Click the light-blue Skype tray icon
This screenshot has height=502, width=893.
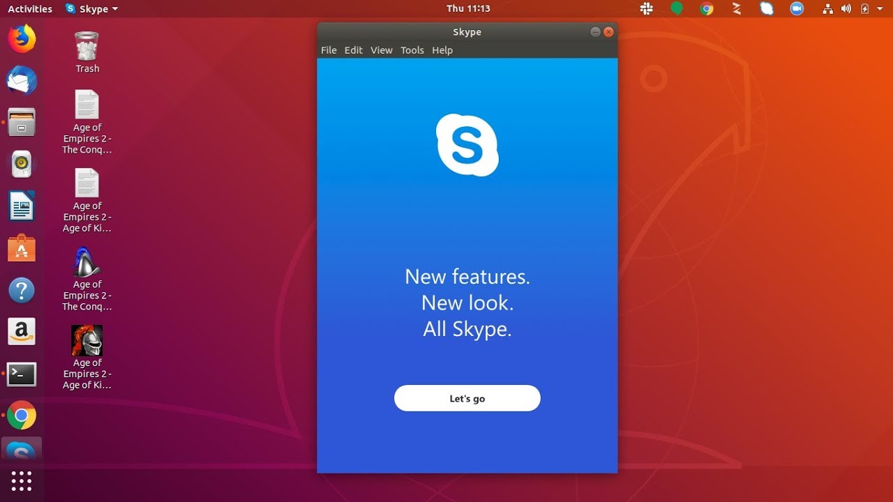767,9
